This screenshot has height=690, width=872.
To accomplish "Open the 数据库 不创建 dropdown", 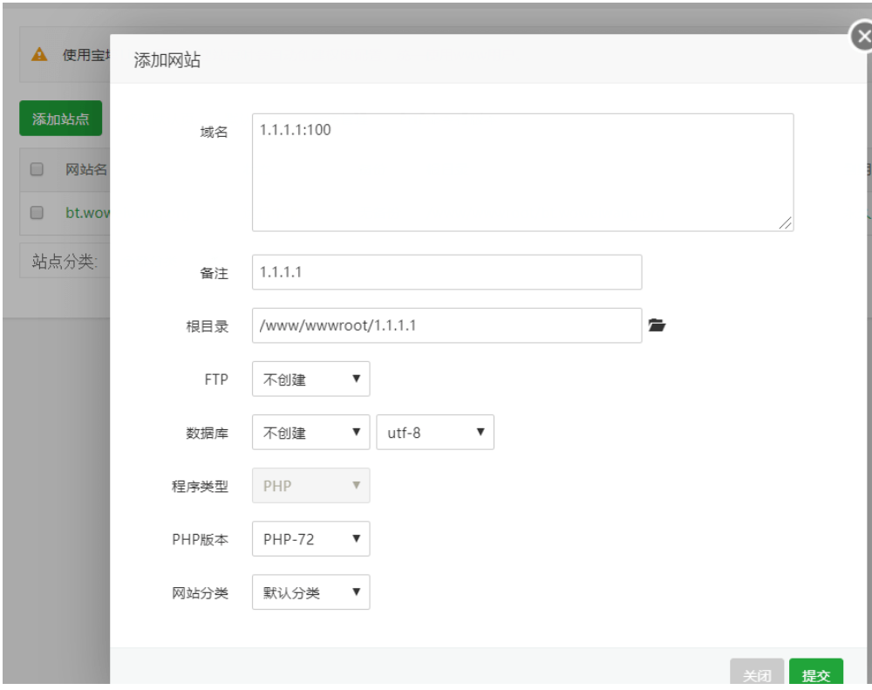I will click(x=310, y=433).
